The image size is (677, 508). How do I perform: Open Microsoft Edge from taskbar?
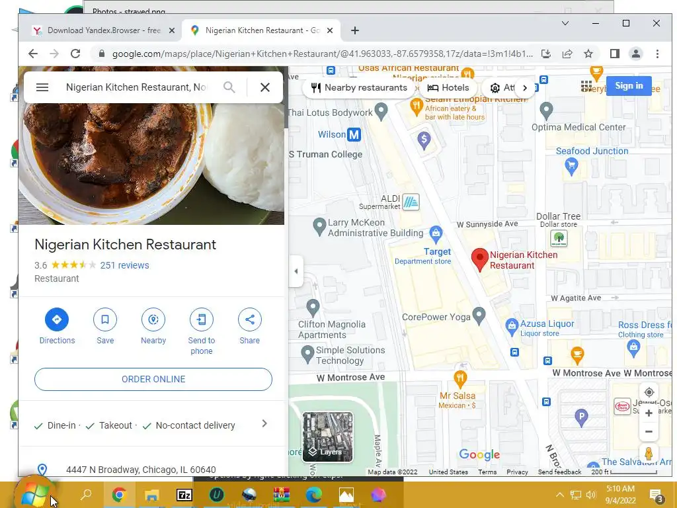[x=314, y=495]
